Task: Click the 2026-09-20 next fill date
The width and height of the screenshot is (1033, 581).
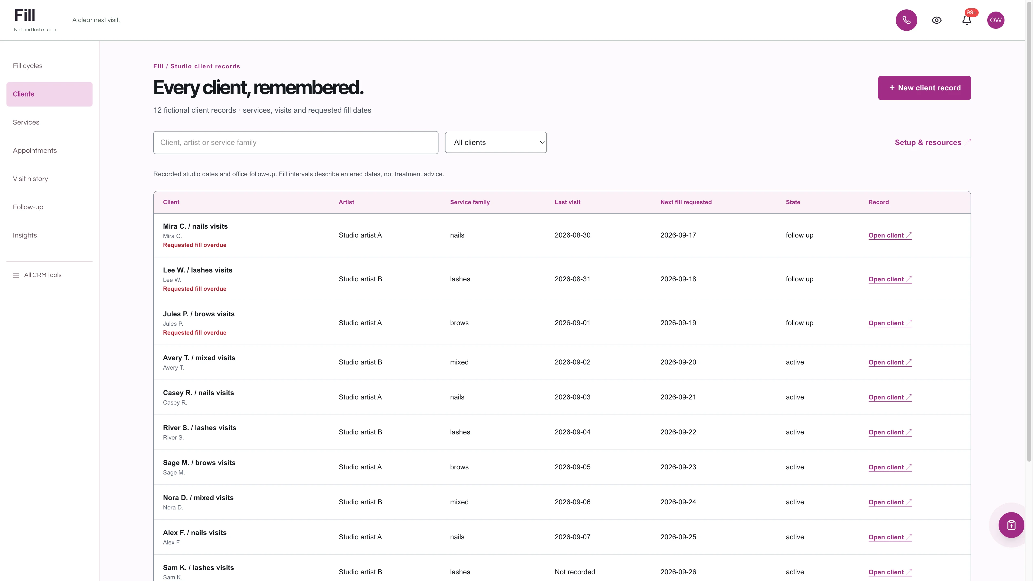Action: click(678, 362)
